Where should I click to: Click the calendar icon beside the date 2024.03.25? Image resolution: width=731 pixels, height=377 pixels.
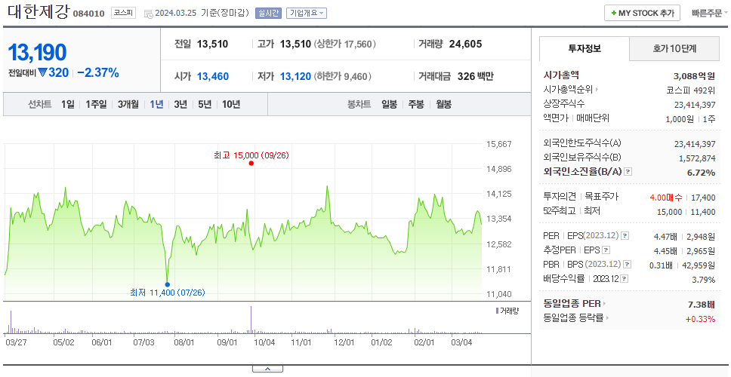(148, 14)
